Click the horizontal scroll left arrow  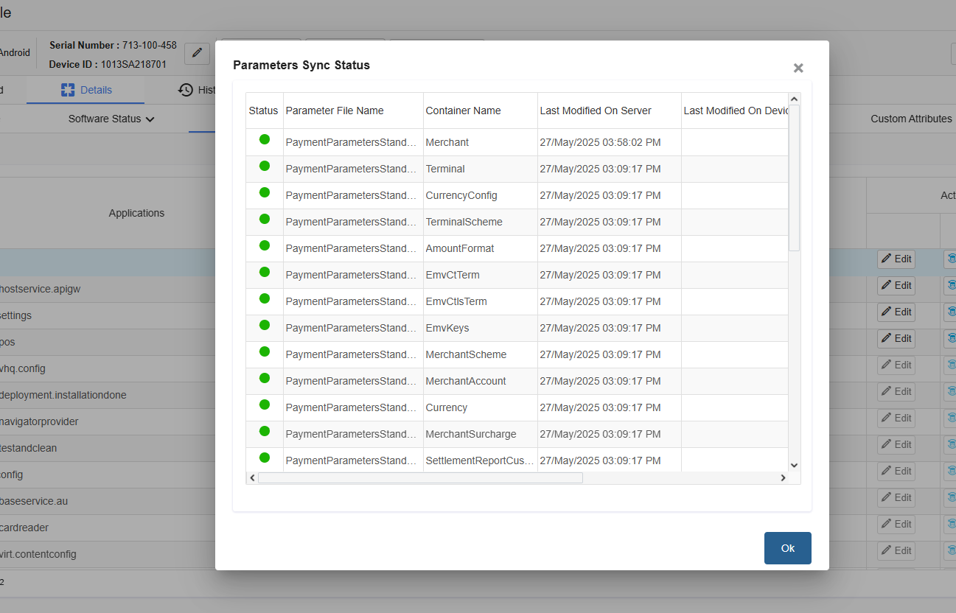point(252,477)
